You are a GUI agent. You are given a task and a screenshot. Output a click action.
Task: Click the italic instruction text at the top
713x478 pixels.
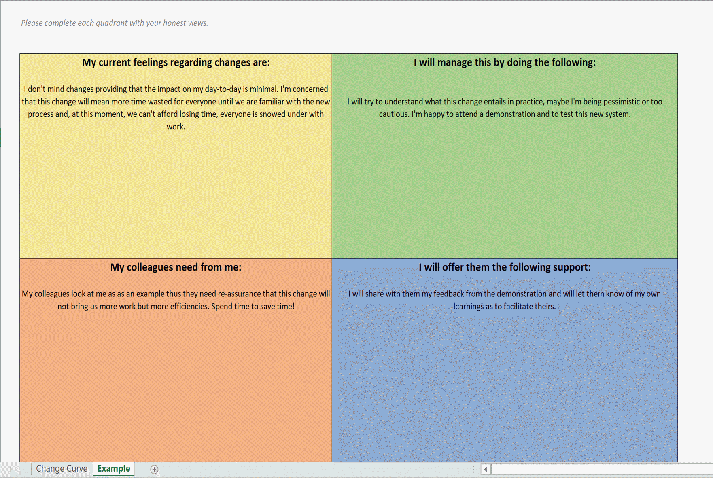click(x=115, y=23)
